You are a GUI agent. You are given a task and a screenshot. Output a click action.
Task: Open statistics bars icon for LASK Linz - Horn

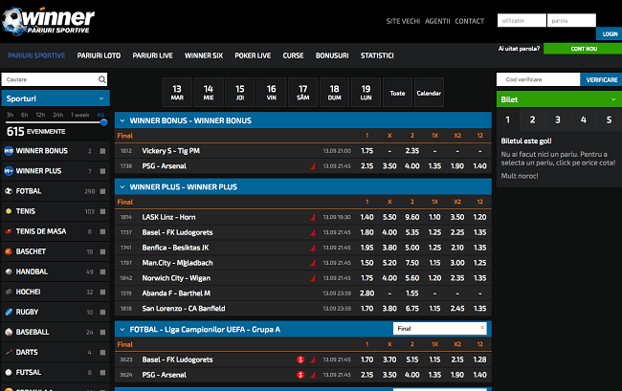click(x=312, y=217)
